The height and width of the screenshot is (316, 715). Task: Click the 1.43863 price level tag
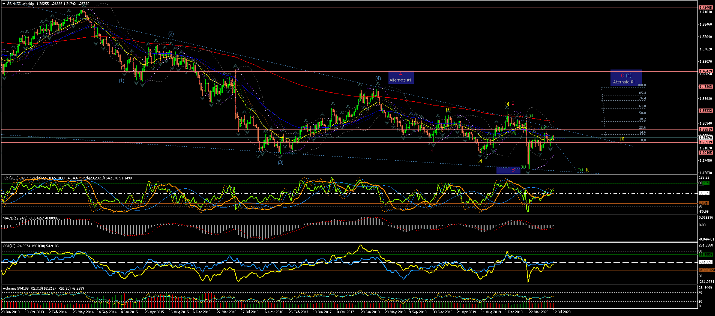tap(706, 87)
